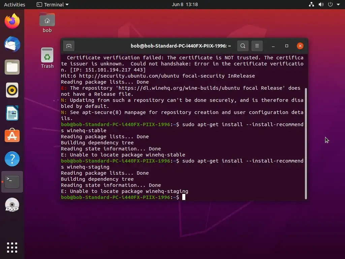Launch Thunderbird mail client
This screenshot has height=259, width=345.
click(x=12, y=44)
